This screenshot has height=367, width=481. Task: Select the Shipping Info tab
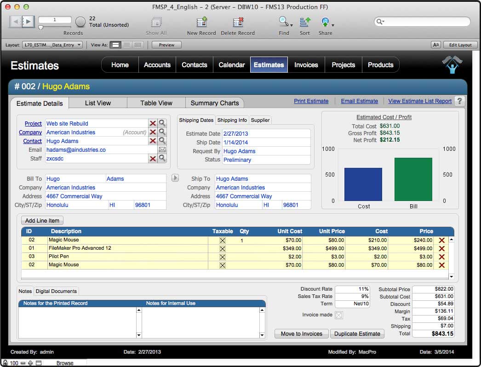click(232, 120)
